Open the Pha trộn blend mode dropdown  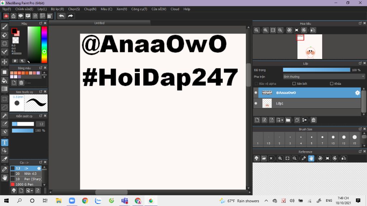tap(324, 77)
